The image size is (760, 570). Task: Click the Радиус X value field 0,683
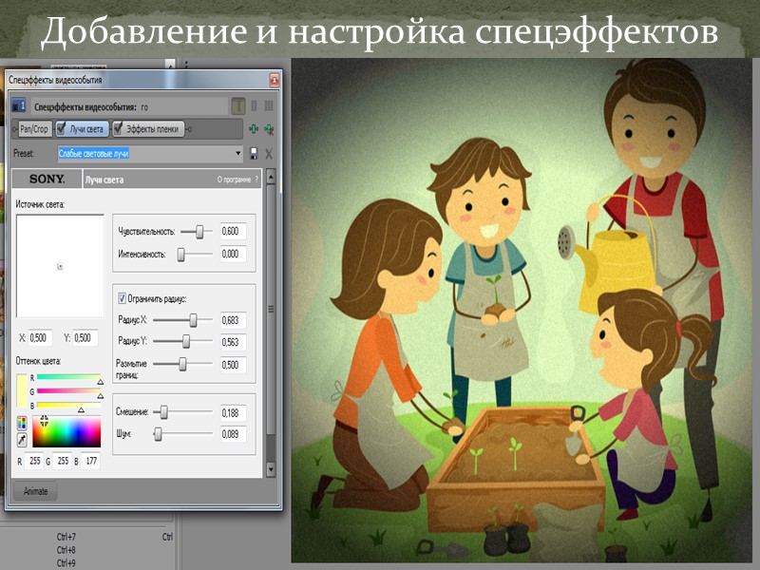[233, 320]
